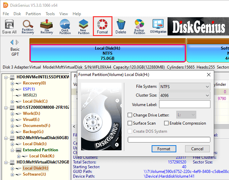Screen dimensions: 229x180
Task: Click the Delete partition trash icon
Action: tap(121, 27)
